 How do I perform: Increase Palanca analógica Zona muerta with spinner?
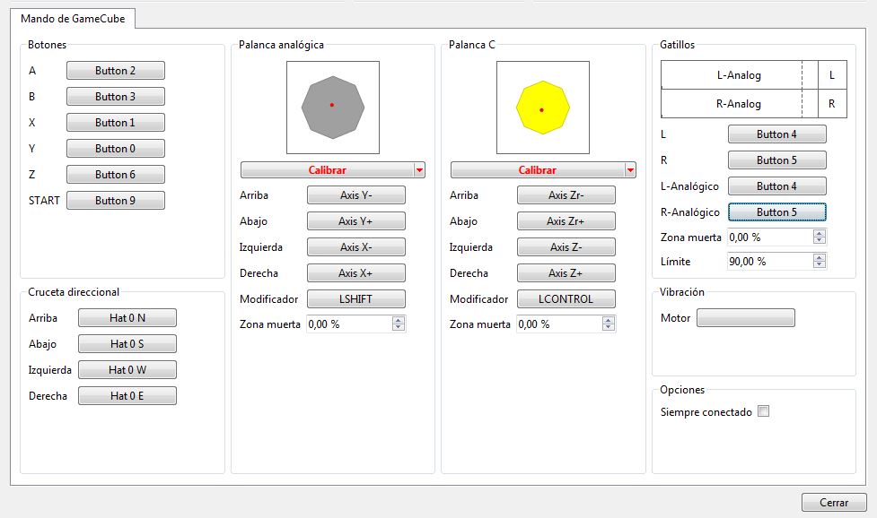(x=399, y=321)
